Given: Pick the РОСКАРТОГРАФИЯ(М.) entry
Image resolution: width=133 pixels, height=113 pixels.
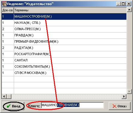Looking at the screenshot, I should tap(32, 54).
